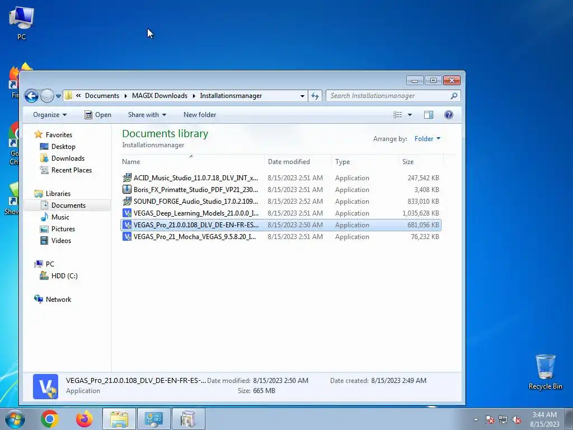Click the installer taskbar button
The image size is (573, 430).
(x=188, y=419)
